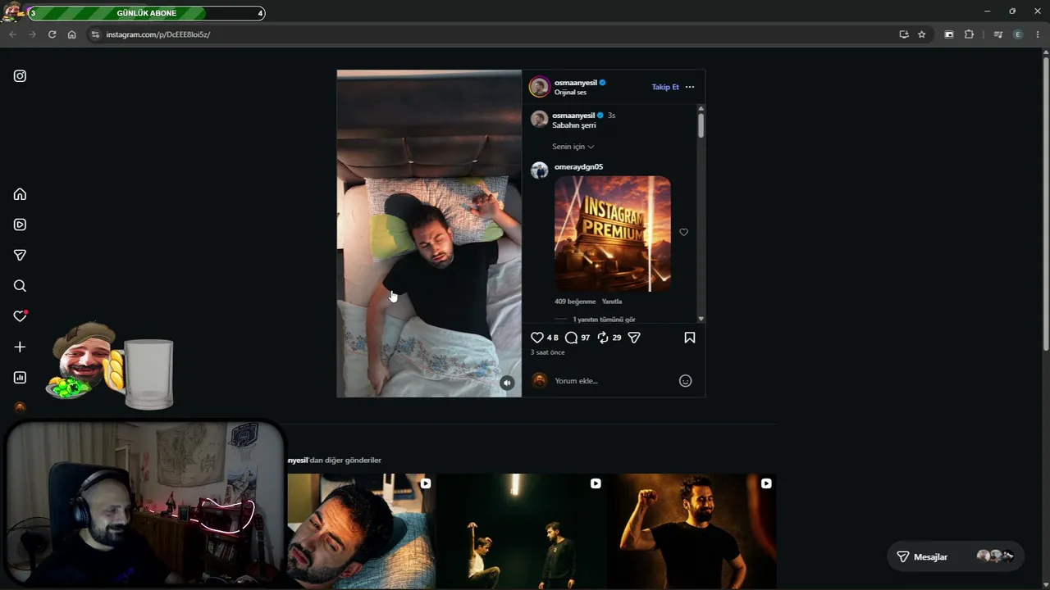The height and width of the screenshot is (590, 1050).
Task: Save the post with the bookmark icon
Action: 690,338
